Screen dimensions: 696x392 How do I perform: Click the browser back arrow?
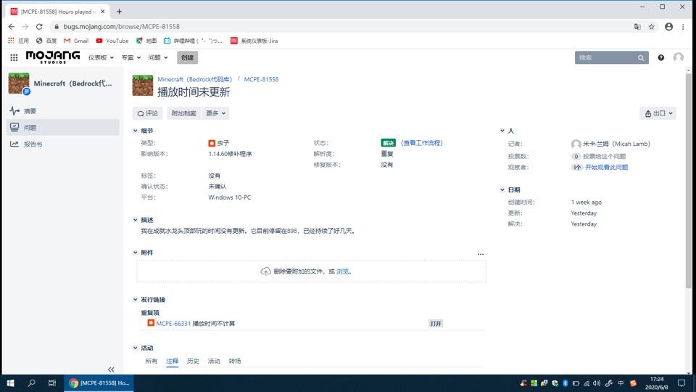12,27
